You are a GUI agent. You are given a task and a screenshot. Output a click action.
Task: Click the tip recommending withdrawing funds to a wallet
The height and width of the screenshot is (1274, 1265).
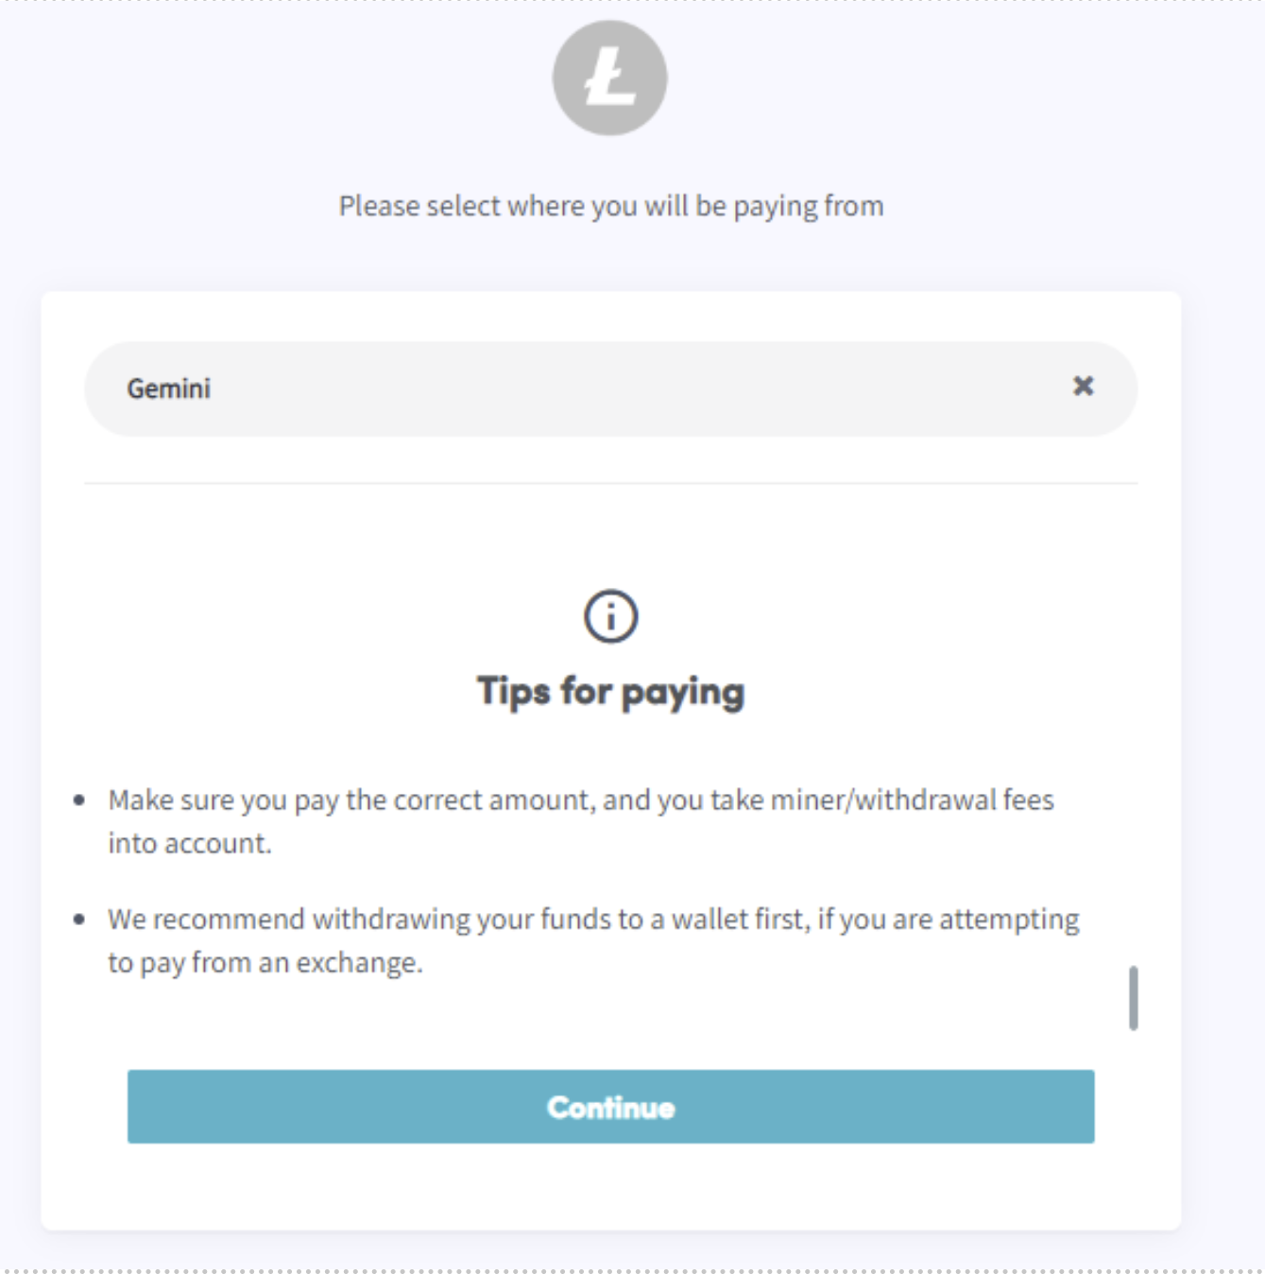click(x=593, y=940)
